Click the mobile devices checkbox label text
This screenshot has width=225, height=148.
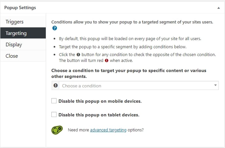[100, 101]
